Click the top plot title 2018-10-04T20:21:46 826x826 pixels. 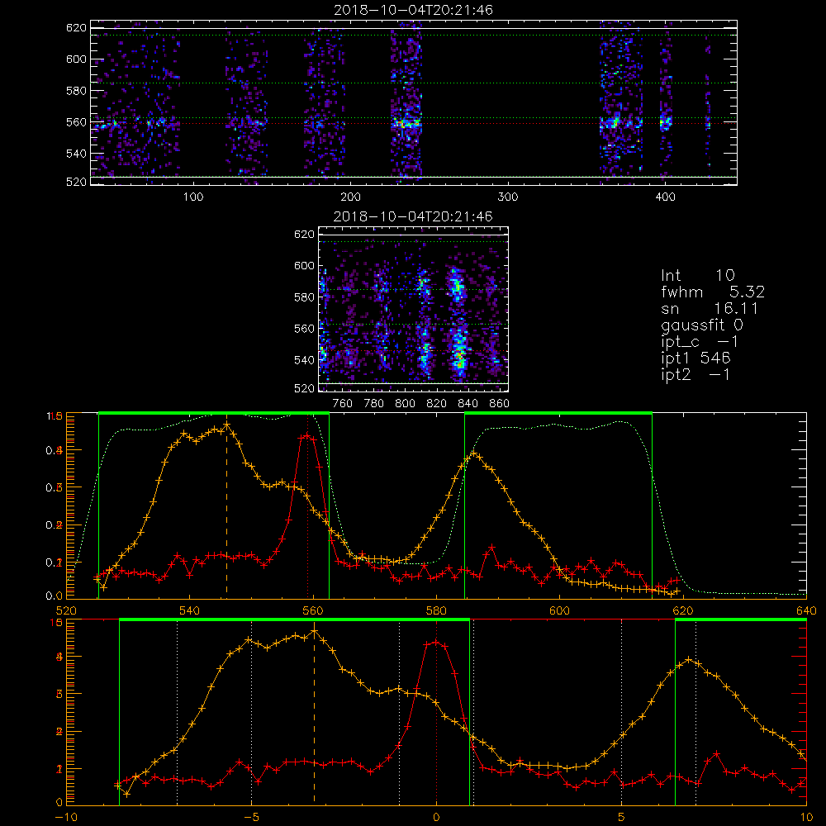coord(414,10)
